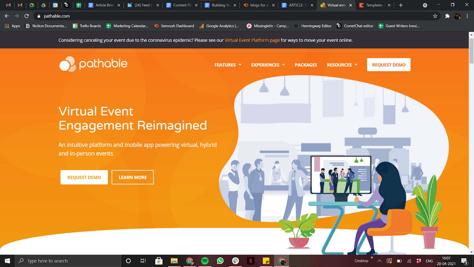
Task: Open the Chrome profile avatar
Action: click(457, 16)
